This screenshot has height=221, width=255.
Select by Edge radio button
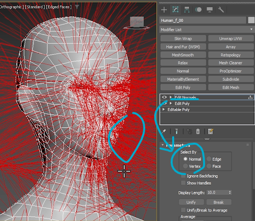tap(209, 159)
